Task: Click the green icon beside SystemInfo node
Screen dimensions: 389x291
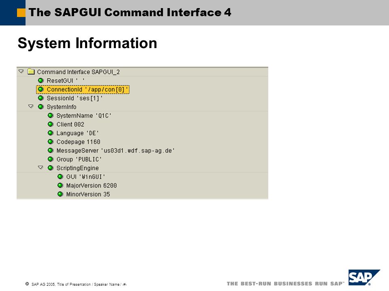Action: click(x=41, y=107)
